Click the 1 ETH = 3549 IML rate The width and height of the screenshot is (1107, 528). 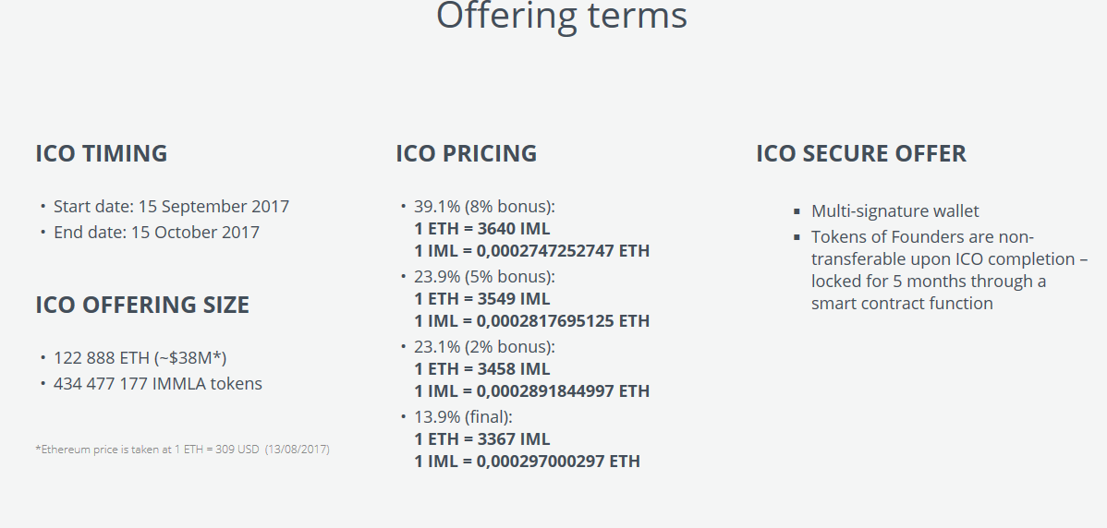(481, 298)
